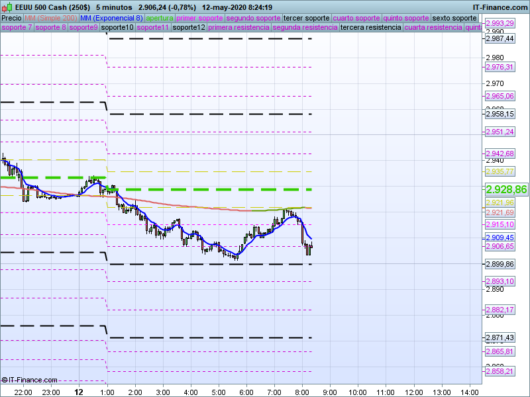530x397 pixels.
Task: Open the soporte10 legend label
Action: click(x=117, y=28)
